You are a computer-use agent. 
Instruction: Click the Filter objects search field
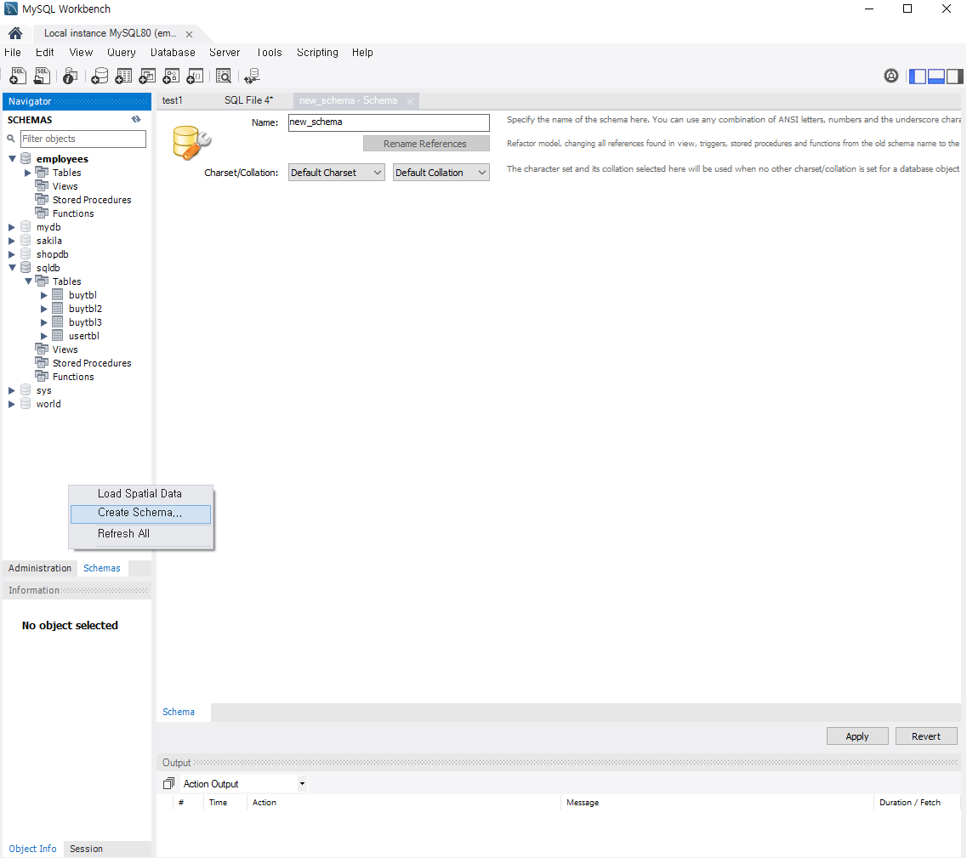tap(83, 139)
